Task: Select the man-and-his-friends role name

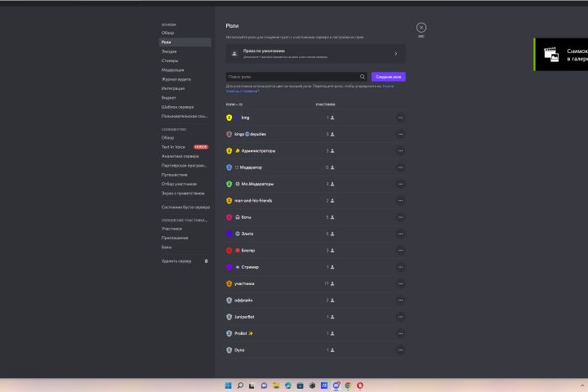Action: pos(253,201)
